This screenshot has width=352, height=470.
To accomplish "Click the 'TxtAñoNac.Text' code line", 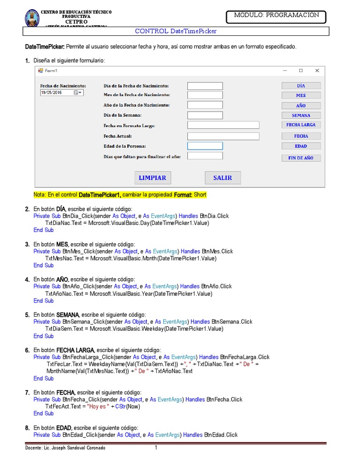I will click(129, 294).
